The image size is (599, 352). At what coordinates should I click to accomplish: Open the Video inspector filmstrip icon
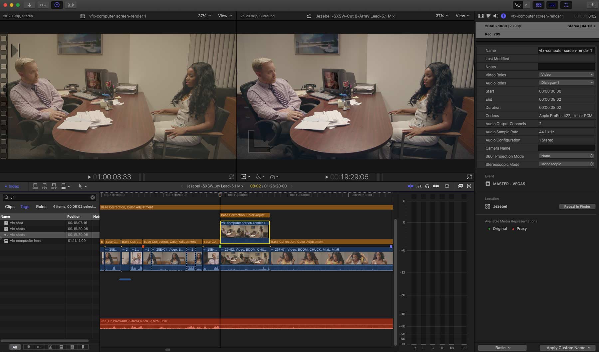click(481, 16)
